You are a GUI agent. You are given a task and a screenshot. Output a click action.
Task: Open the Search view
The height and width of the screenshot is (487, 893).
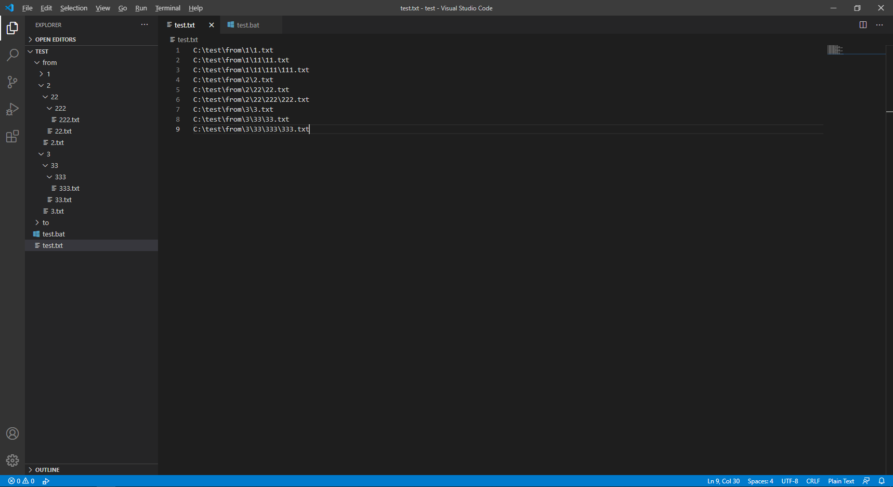(x=12, y=55)
